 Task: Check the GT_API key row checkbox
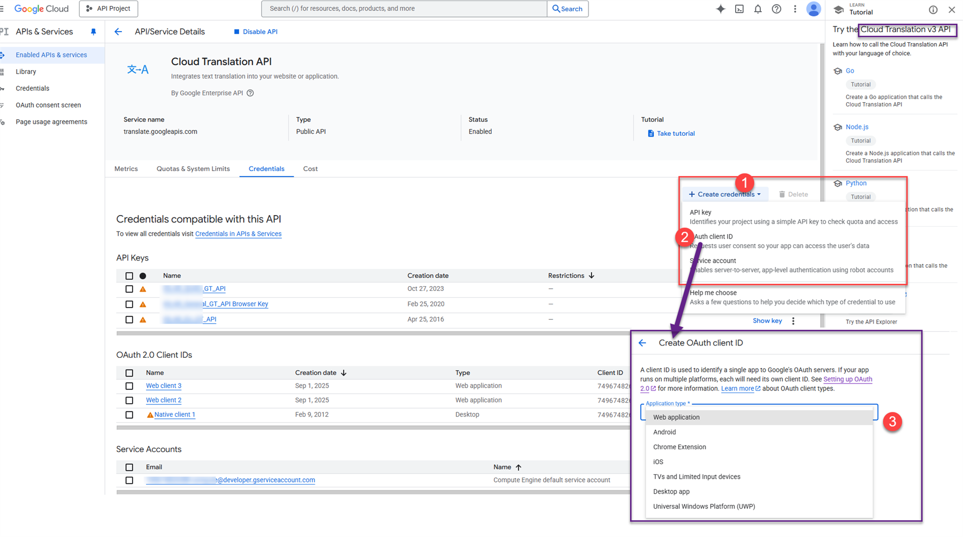(129, 289)
